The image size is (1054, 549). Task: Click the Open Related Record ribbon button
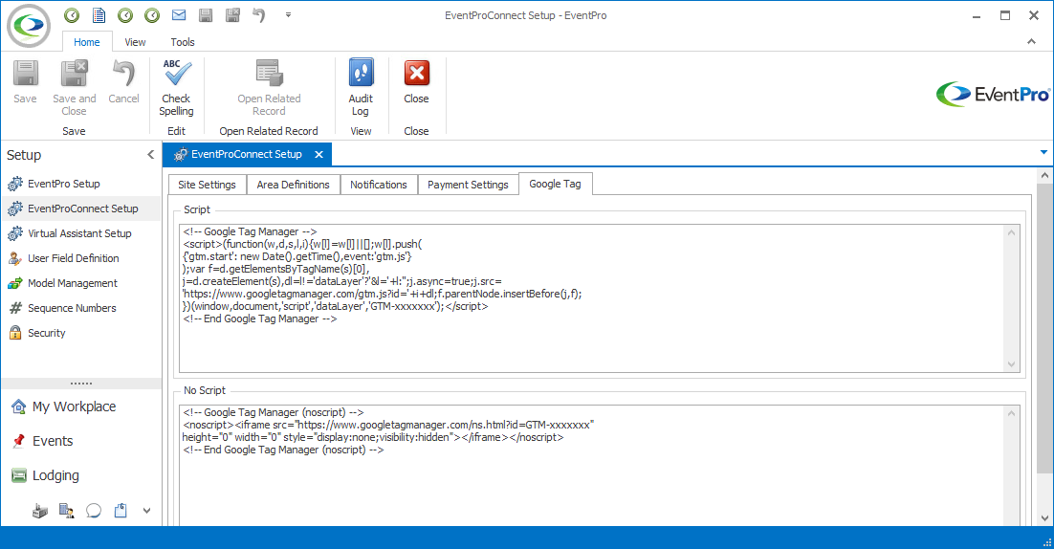(269, 88)
